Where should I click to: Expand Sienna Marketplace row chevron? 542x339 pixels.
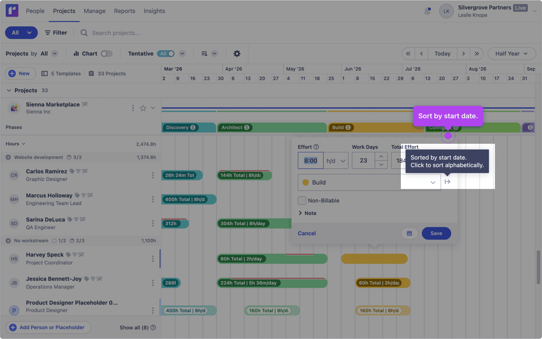click(153, 108)
